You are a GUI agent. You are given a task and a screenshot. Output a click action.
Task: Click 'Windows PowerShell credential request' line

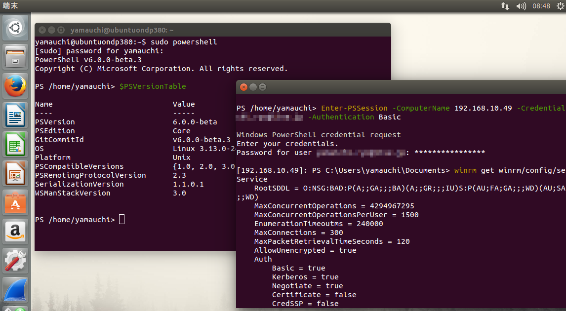coord(319,135)
